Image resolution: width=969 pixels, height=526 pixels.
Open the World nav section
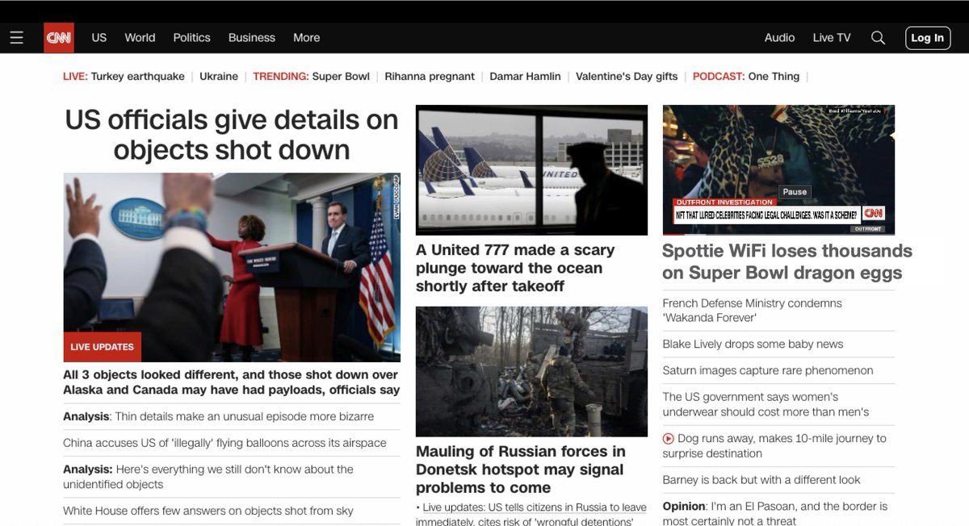pyautogui.click(x=140, y=38)
